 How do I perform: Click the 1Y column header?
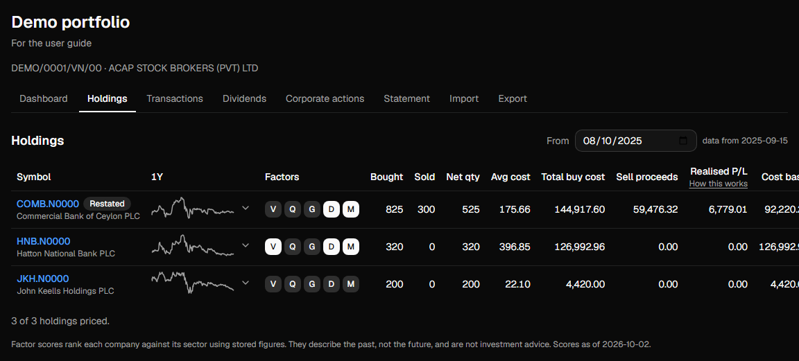(x=157, y=177)
